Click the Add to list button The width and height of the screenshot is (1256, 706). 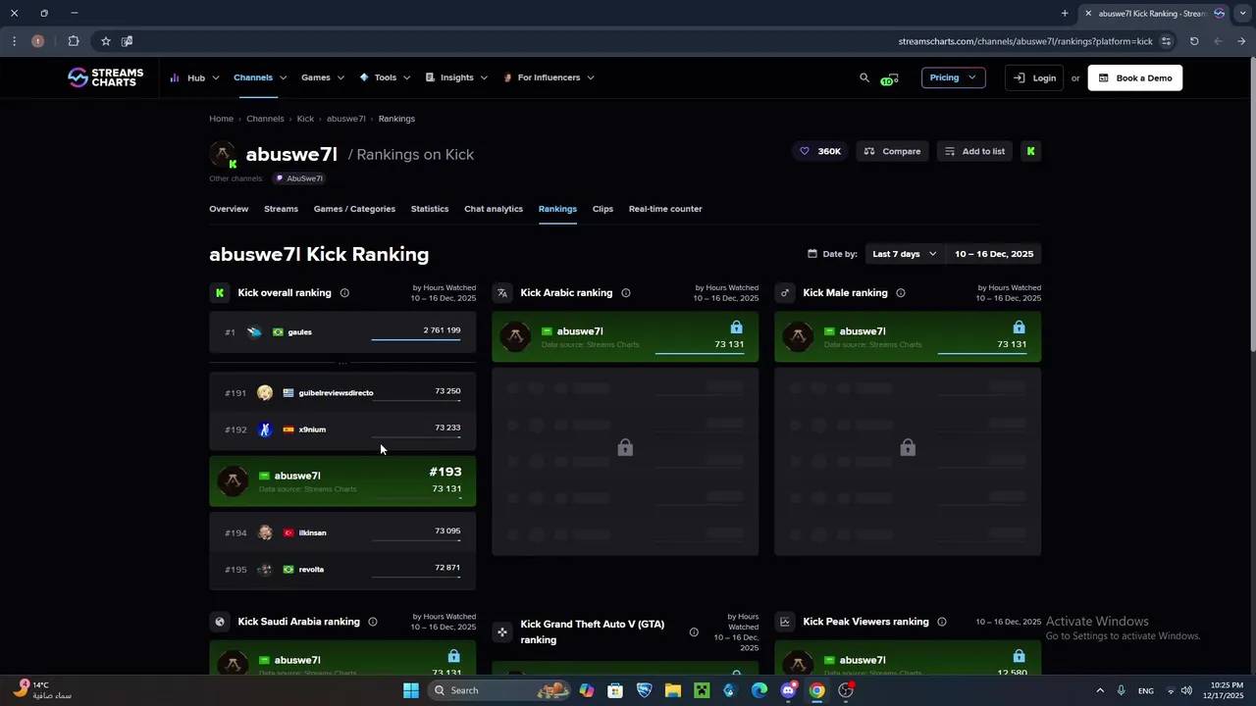(x=974, y=151)
